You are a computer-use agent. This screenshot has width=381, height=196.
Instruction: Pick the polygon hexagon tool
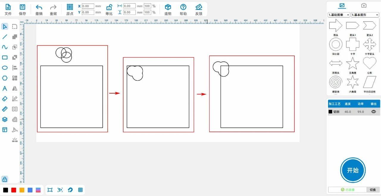coord(5,78)
